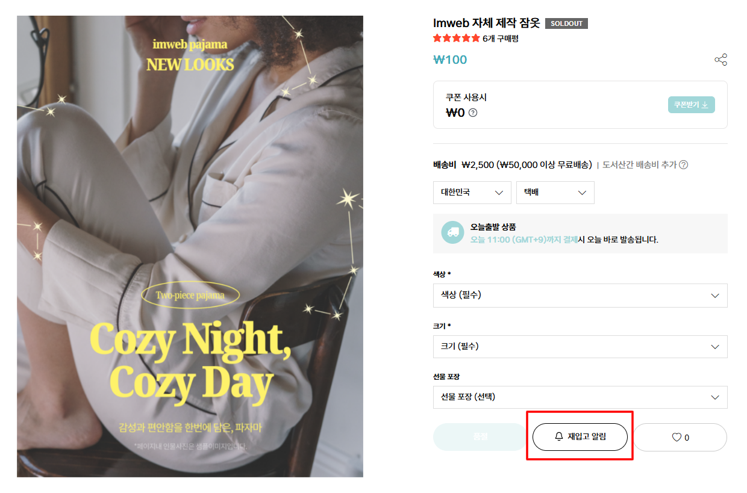Click the heart wishlist icon
This screenshot has width=747, height=493.
click(x=676, y=438)
